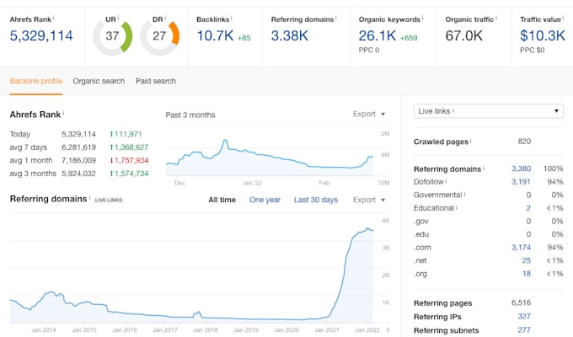
Task: Click the UR 37 gauge
Action: [113, 38]
